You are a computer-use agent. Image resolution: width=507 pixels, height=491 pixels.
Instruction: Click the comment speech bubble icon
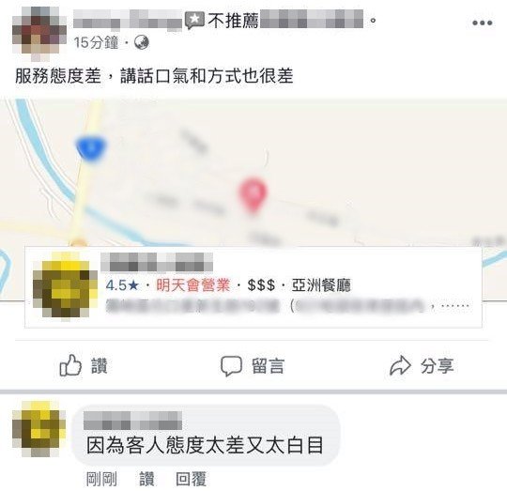click(231, 366)
